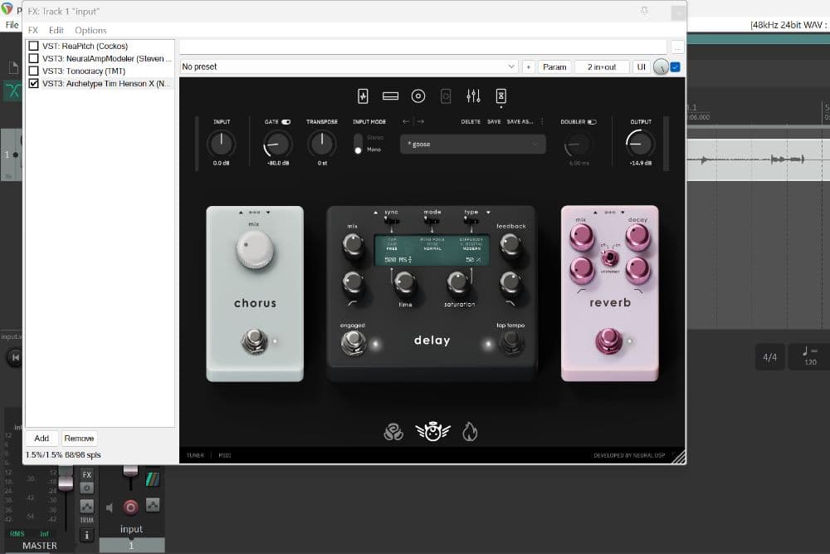Image resolution: width=830 pixels, height=554 pixels.
Task: Click the chorus mix knob
Action: pos(254,251)
